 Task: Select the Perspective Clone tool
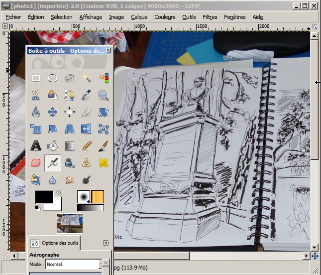click(x=36, y=180)
